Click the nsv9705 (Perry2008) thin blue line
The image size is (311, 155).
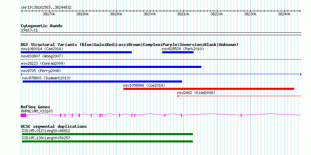pos(161,74)
